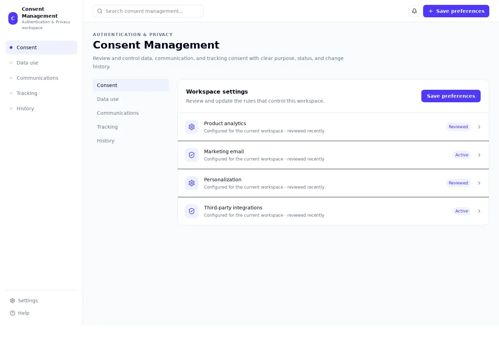
Task: Expand the Product analytics row chevron
Action: click(479, 127)
